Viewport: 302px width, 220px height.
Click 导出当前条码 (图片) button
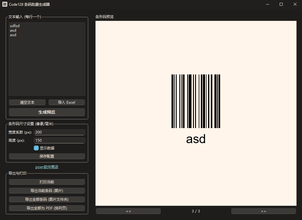click(47, 190)
